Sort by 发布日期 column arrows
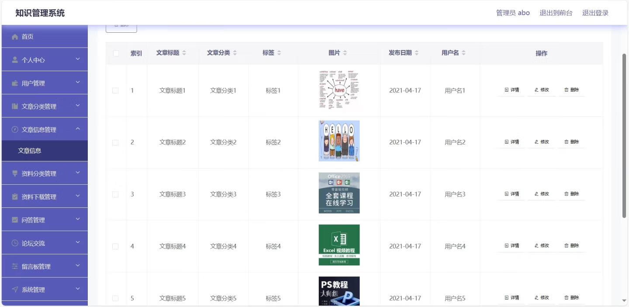The width and height of the screenshot is (629, 307). [417, 53]
